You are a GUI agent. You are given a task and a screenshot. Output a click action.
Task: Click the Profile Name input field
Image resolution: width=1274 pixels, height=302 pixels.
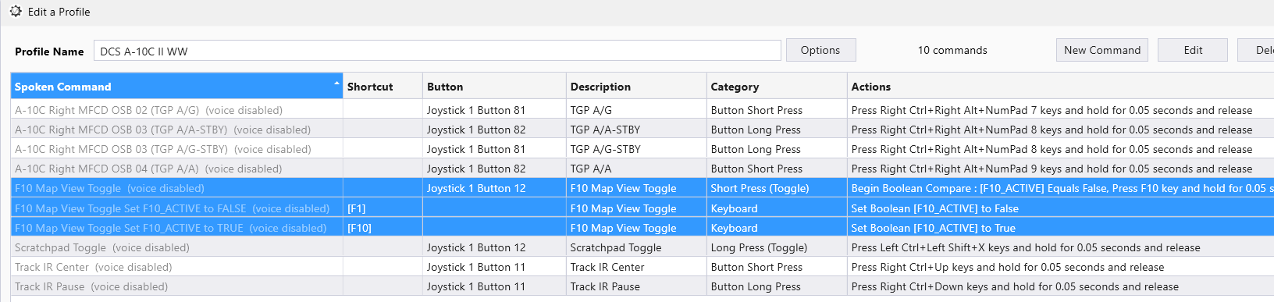[437, 51]
